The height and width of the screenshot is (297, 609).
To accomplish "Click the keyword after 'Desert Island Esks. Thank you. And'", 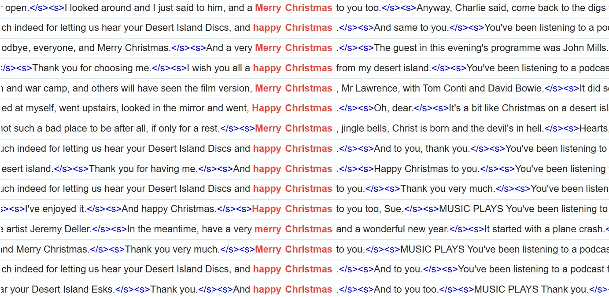I will [x=292, y=290].
